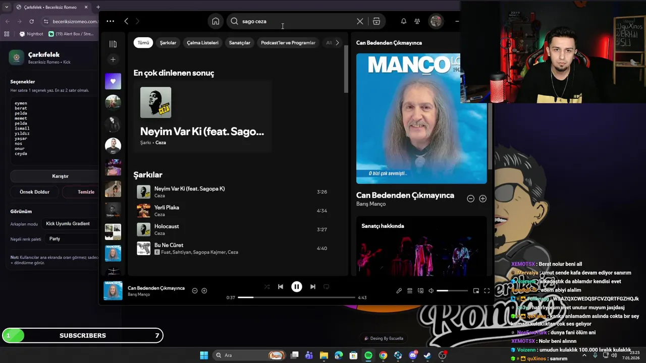The height and width of the screenshot is (363, 646).
Task: Click the taskbar Ara search box
Action: pyautogui.click(x=250, y=355)
